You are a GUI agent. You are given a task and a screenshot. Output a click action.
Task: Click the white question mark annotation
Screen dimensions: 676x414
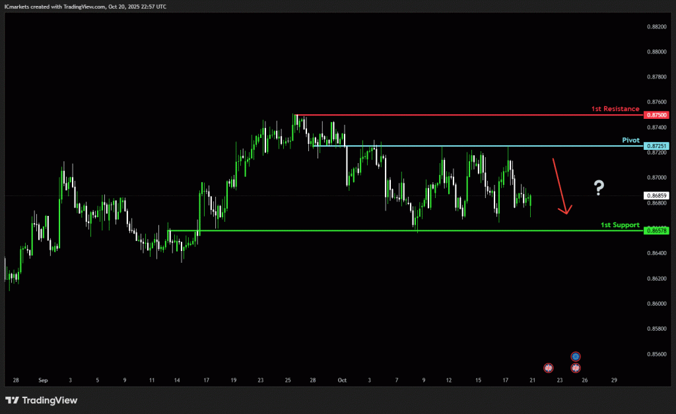click(x=599, y=188)
